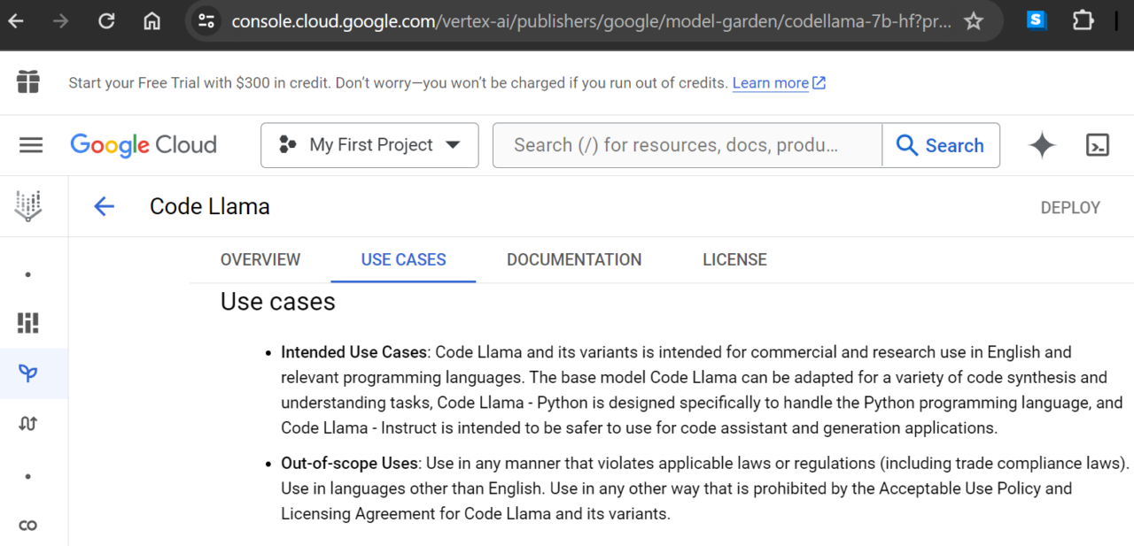Screen dimensions: 1134x546
Task: Click the DEPLOY button
Action: (x=1070, y=207)
